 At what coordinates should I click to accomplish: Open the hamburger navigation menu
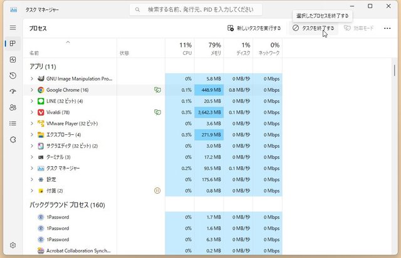point(13,27)
